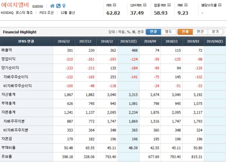Image resolution: width=227 pixels, height=162 pixels.
Task: Click the 2019/03 column header
Action: (x=193, y=41)
